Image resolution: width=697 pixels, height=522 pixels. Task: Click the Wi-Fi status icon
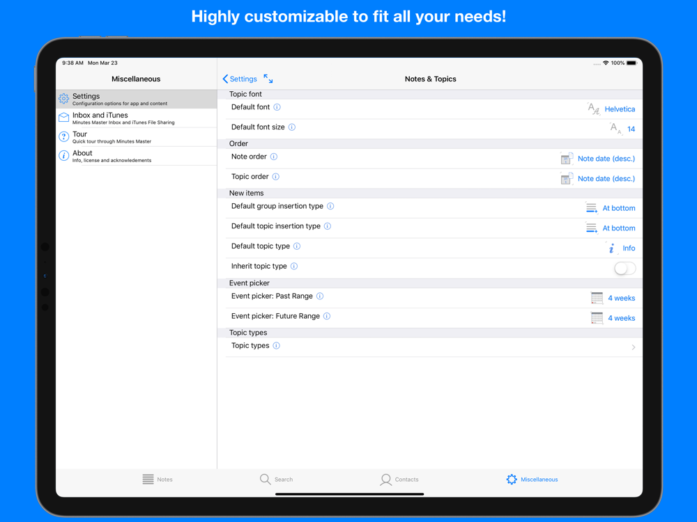click(606, 63)
